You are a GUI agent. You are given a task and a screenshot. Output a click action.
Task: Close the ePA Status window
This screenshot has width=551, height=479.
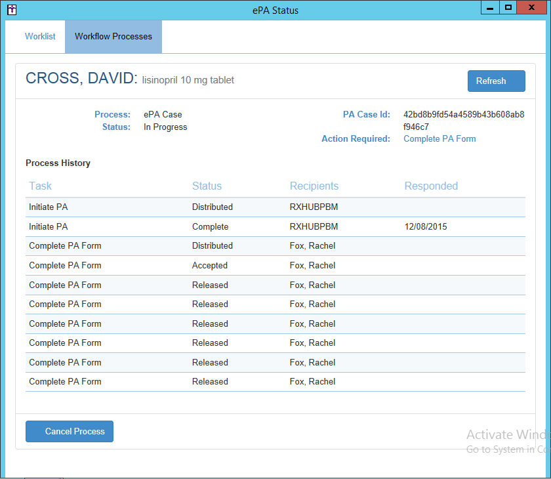533,7
